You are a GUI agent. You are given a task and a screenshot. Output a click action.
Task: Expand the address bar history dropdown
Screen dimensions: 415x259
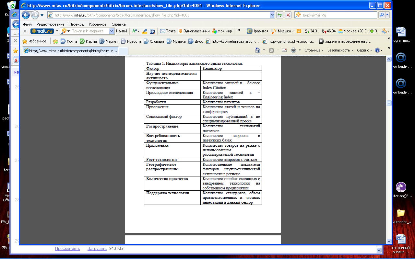coord(272,15)
